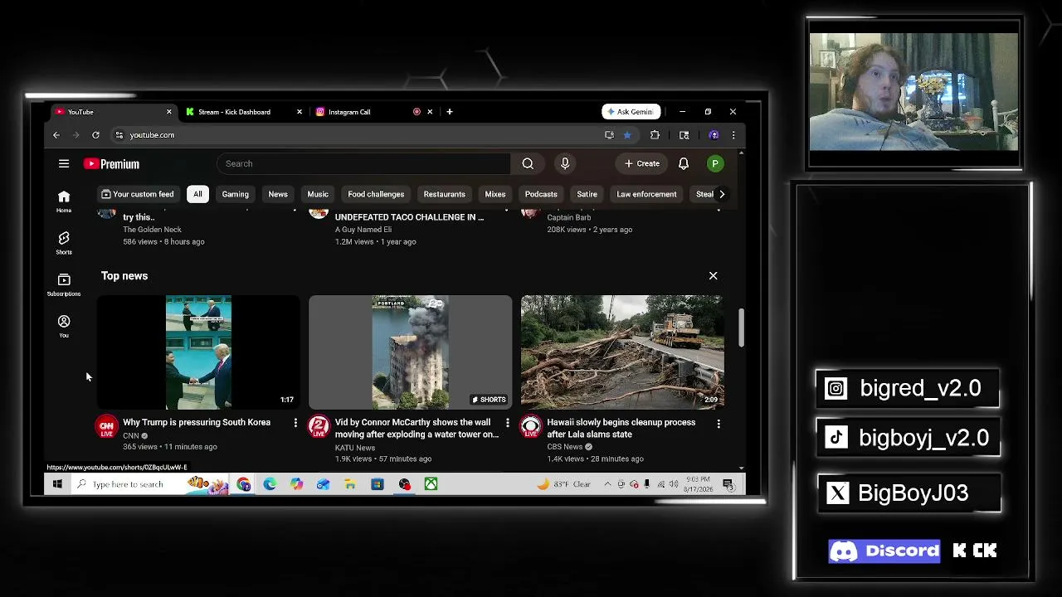
Task: Open more options for the Hawaii cleanup video
Action: pyautogui.click(x=719, y=423)
